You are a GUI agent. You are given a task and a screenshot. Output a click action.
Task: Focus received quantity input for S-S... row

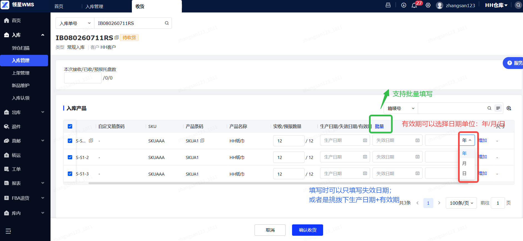click(289, 141)
